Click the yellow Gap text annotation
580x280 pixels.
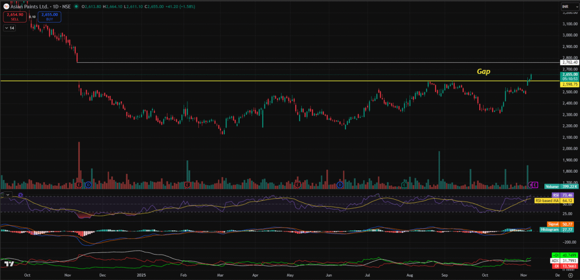[483, 72]
